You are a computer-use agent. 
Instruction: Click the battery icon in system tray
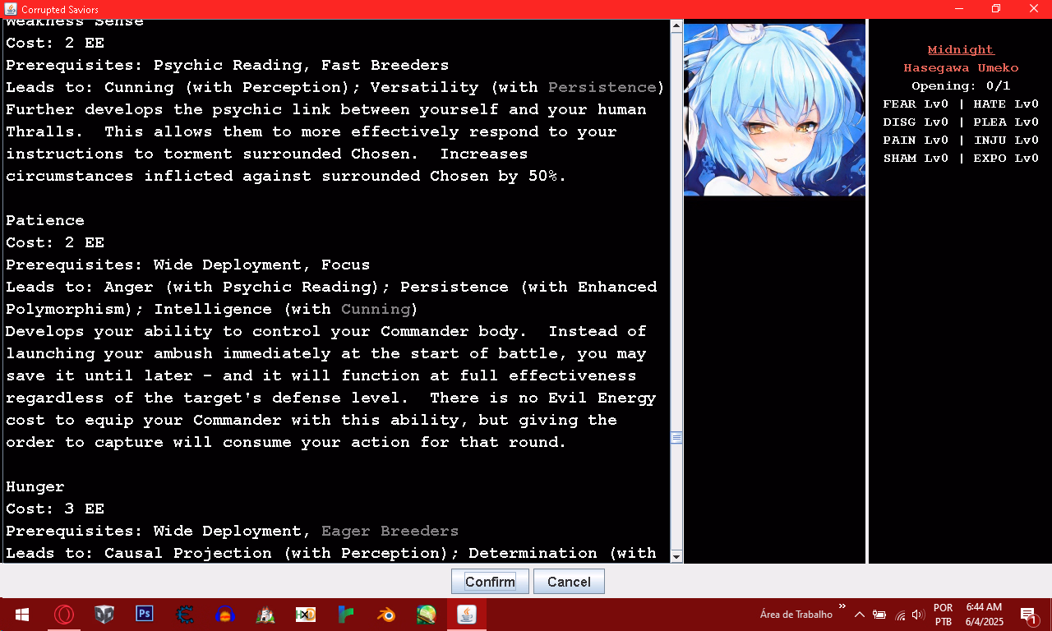tap(879, 615)
